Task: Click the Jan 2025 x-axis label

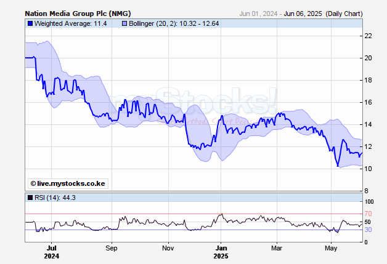Action: click(221, 252)
